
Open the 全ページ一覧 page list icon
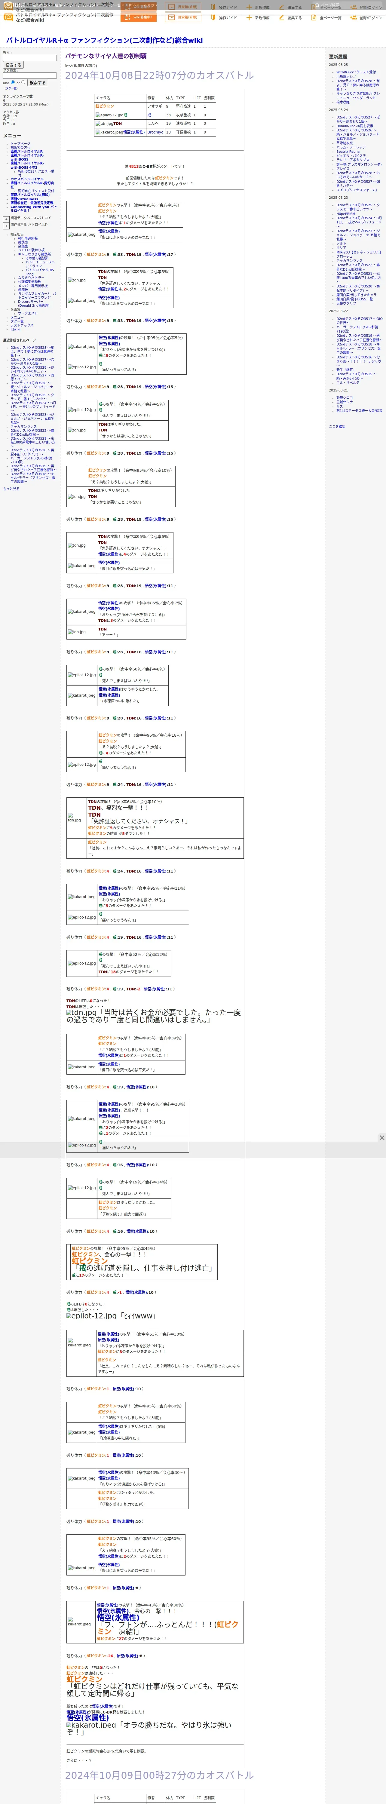[x=314, y=17]
